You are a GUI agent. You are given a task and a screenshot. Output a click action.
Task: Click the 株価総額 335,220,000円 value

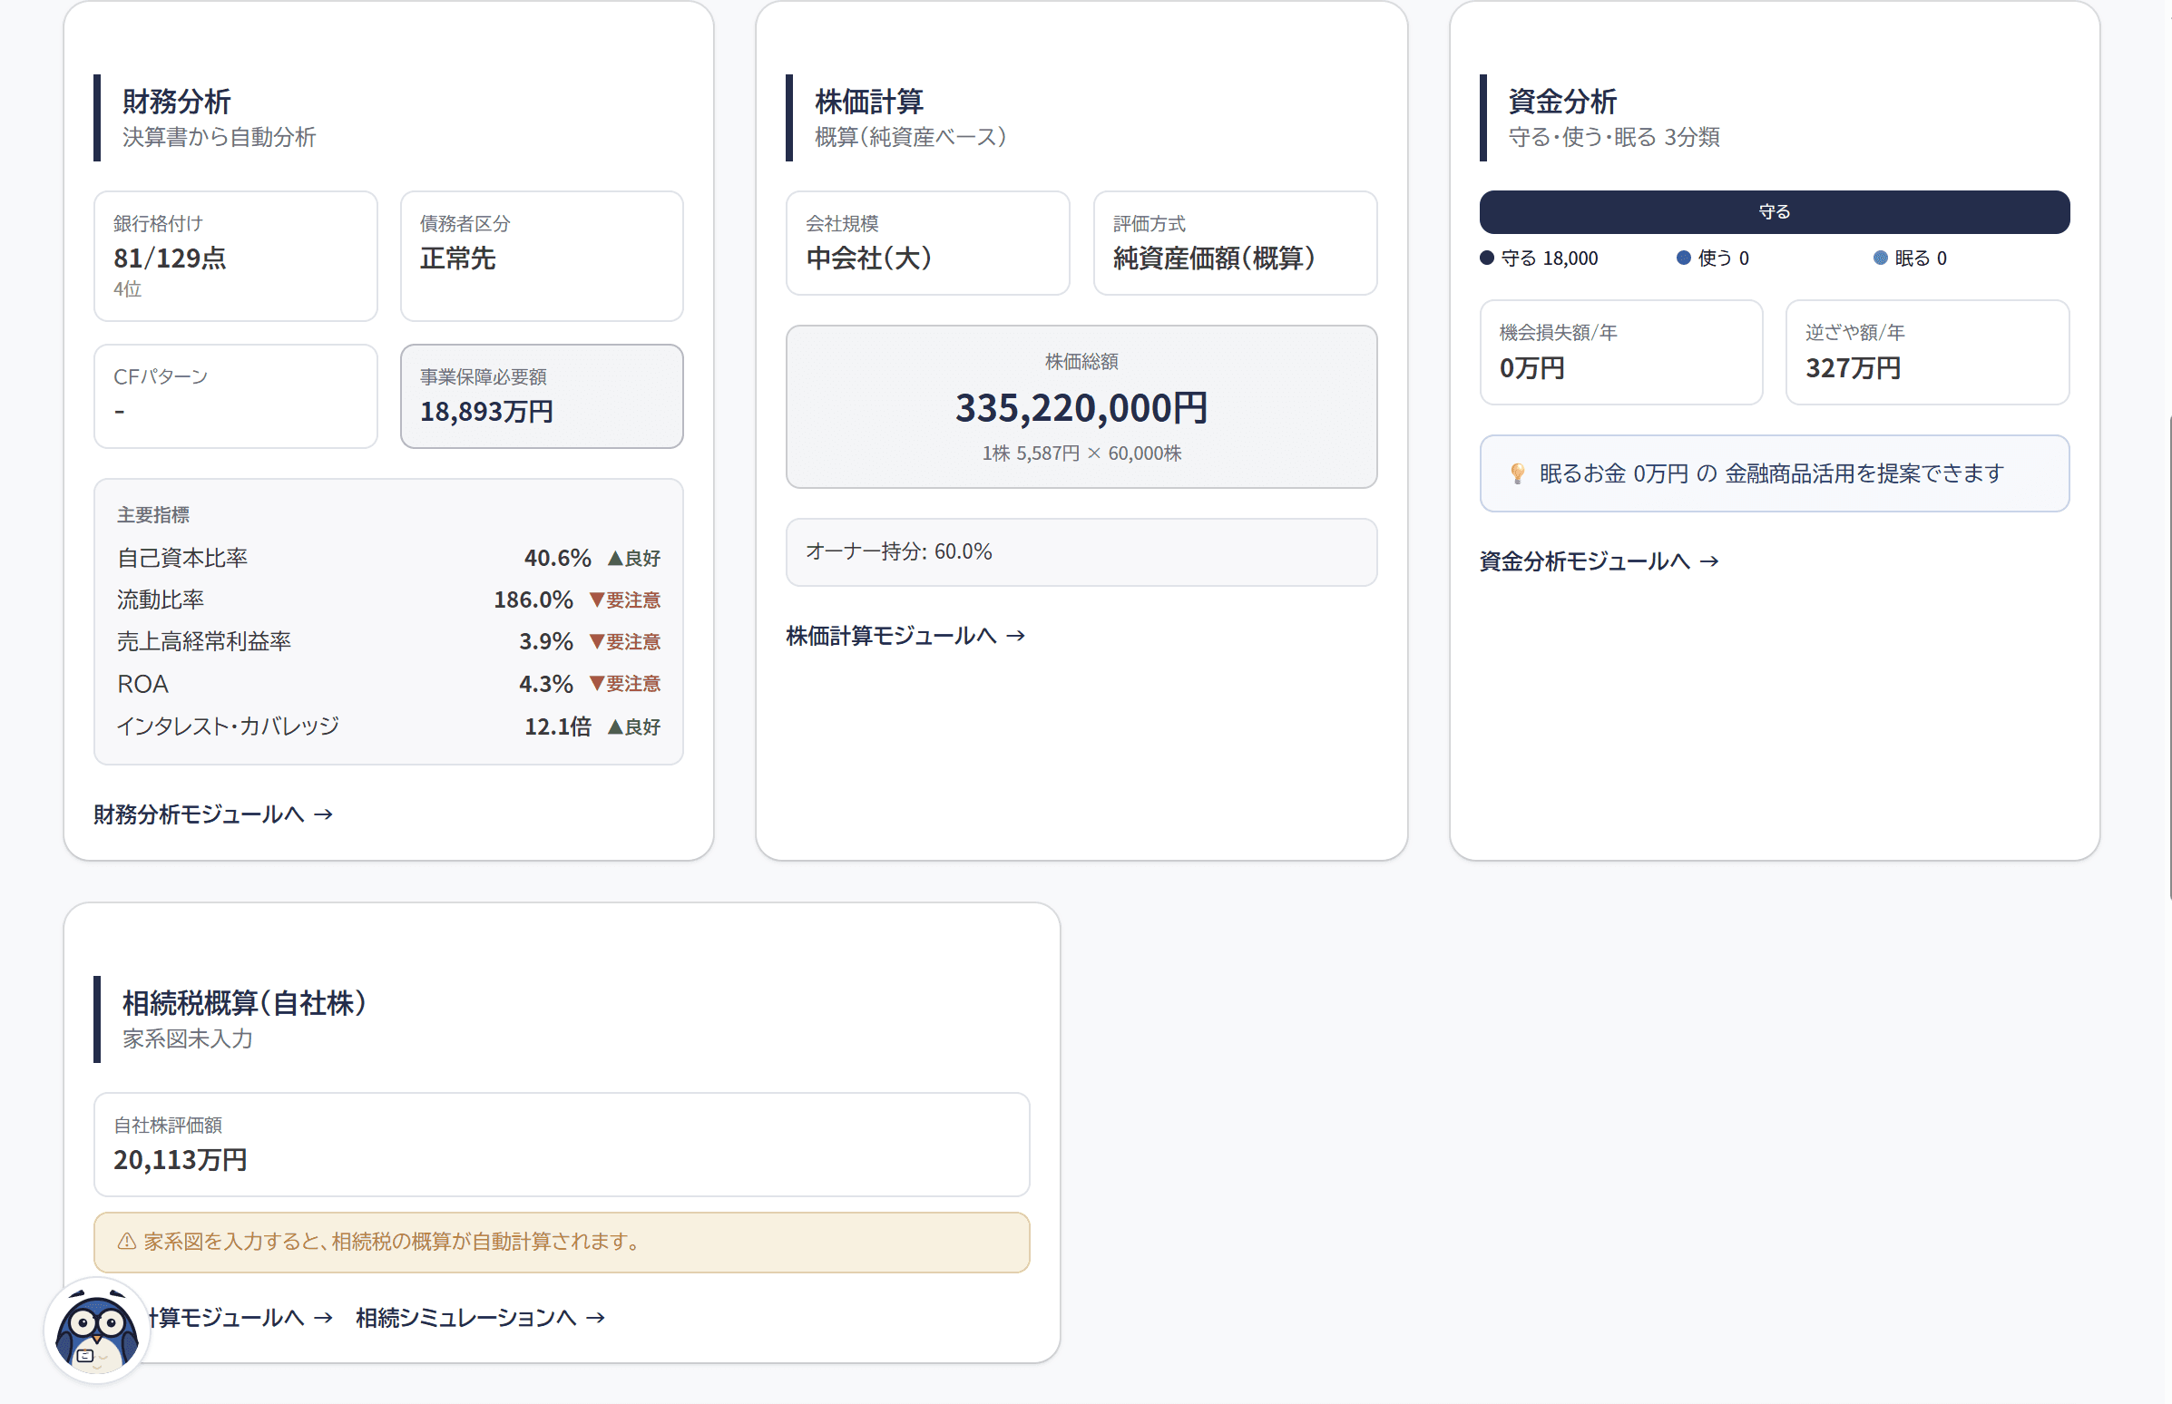coord(1081,407)
